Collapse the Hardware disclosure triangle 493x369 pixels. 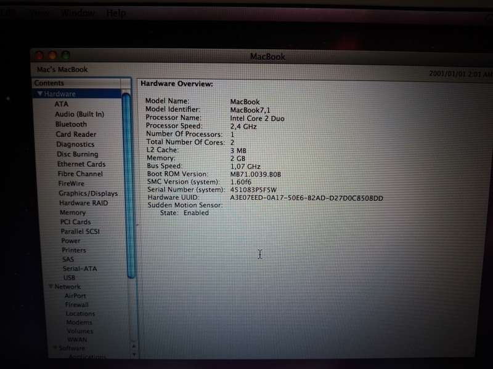tap(40, 93)
